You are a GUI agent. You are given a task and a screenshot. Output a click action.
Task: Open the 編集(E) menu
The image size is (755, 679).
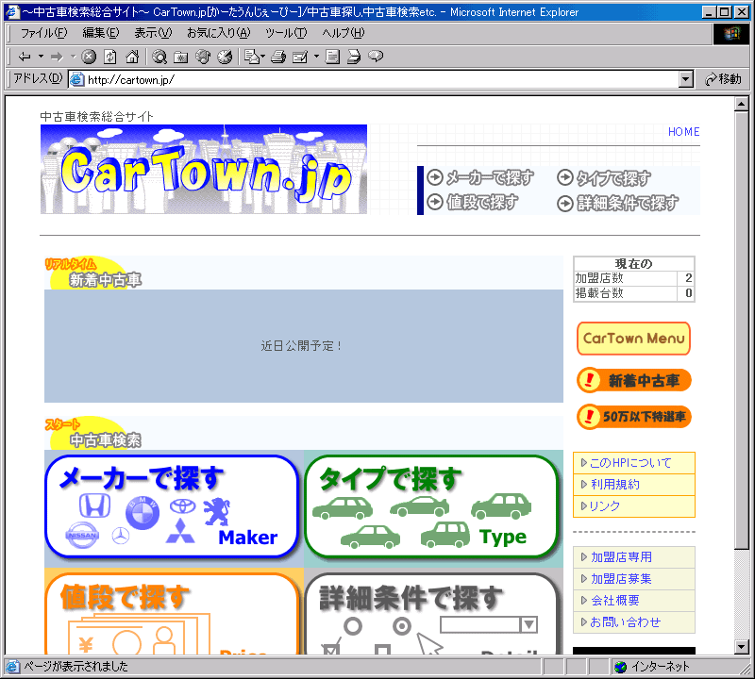point(101,33)
